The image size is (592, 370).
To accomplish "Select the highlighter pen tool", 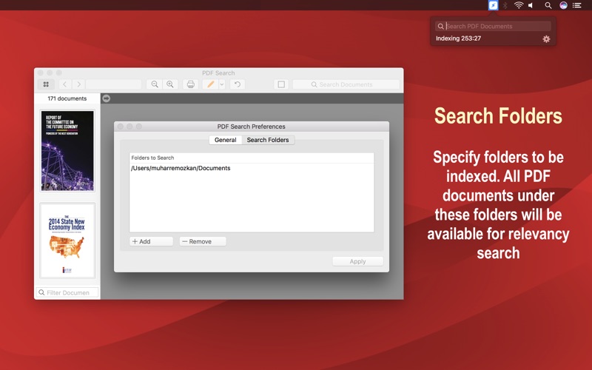I will (210, 84).
